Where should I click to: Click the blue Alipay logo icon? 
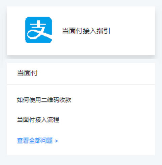38,30
